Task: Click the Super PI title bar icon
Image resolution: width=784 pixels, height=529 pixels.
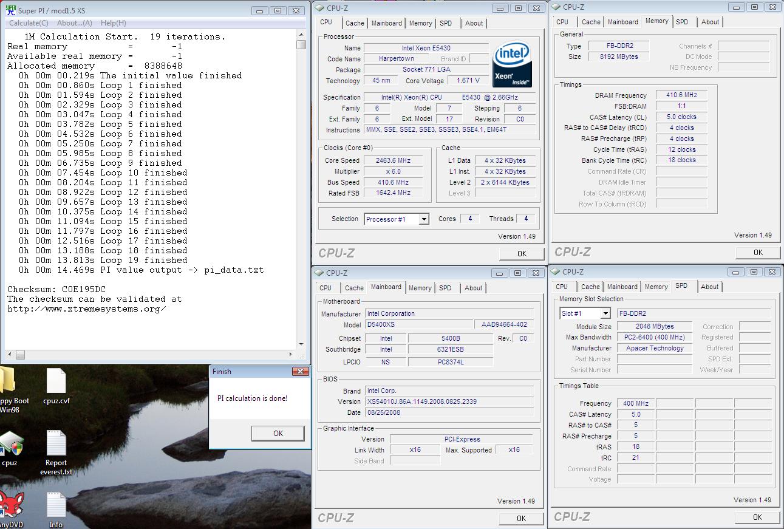Action: (x=10, y=10)
